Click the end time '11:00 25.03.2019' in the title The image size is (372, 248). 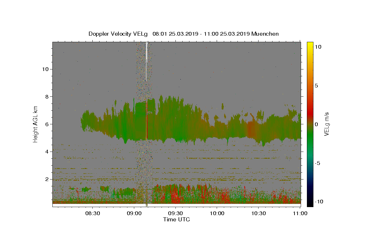[x=227, y=34]
